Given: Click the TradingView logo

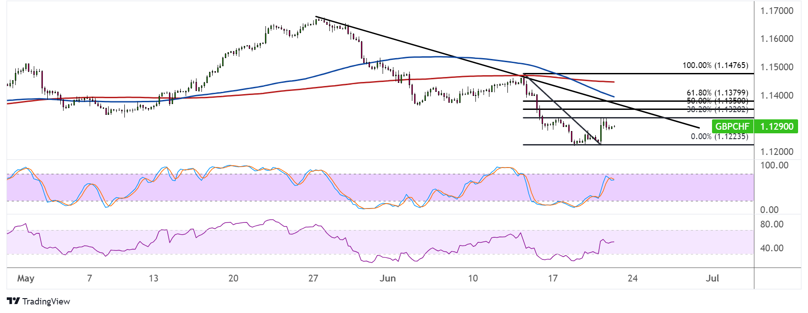Looking at the screenshot, I should tap(39, 301).
